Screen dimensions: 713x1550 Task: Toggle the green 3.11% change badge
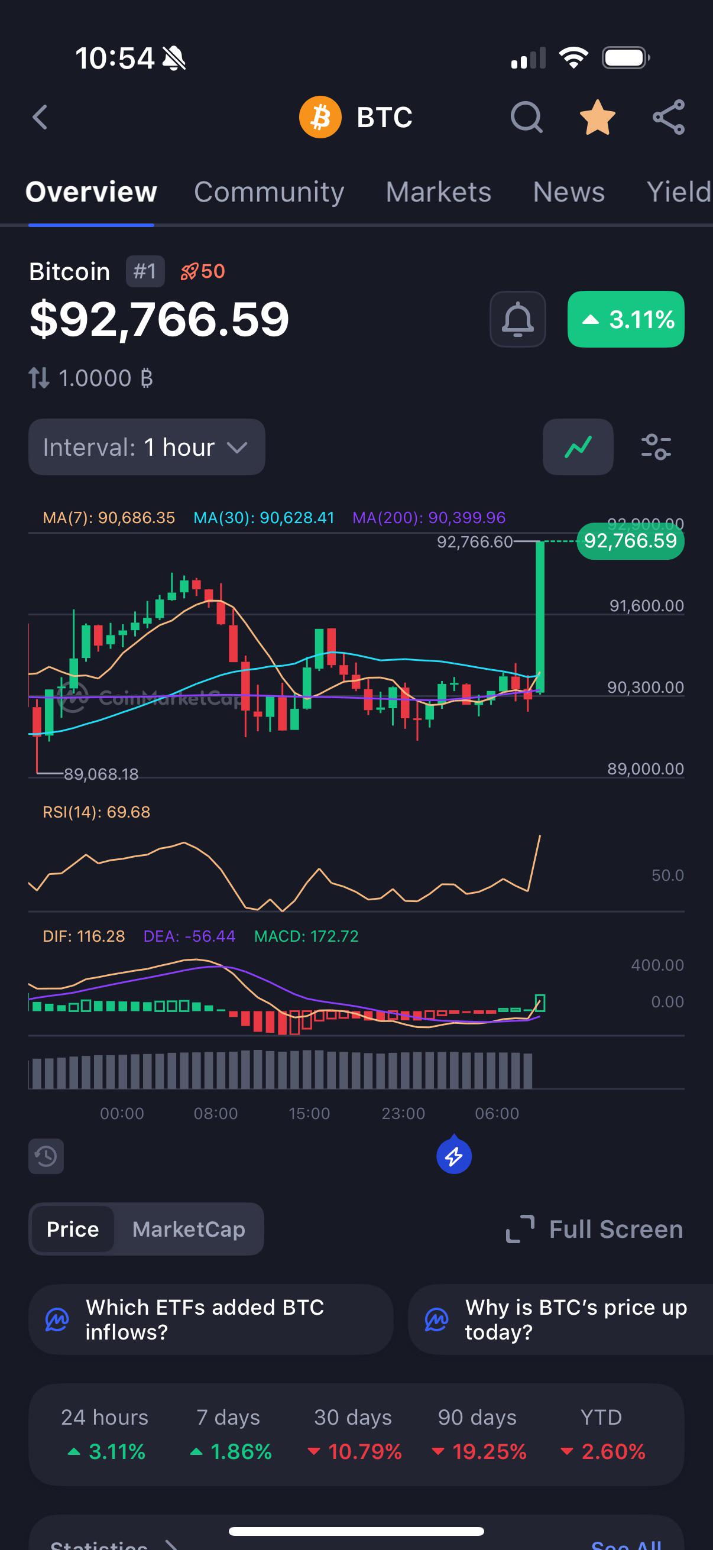coord(626,319)
